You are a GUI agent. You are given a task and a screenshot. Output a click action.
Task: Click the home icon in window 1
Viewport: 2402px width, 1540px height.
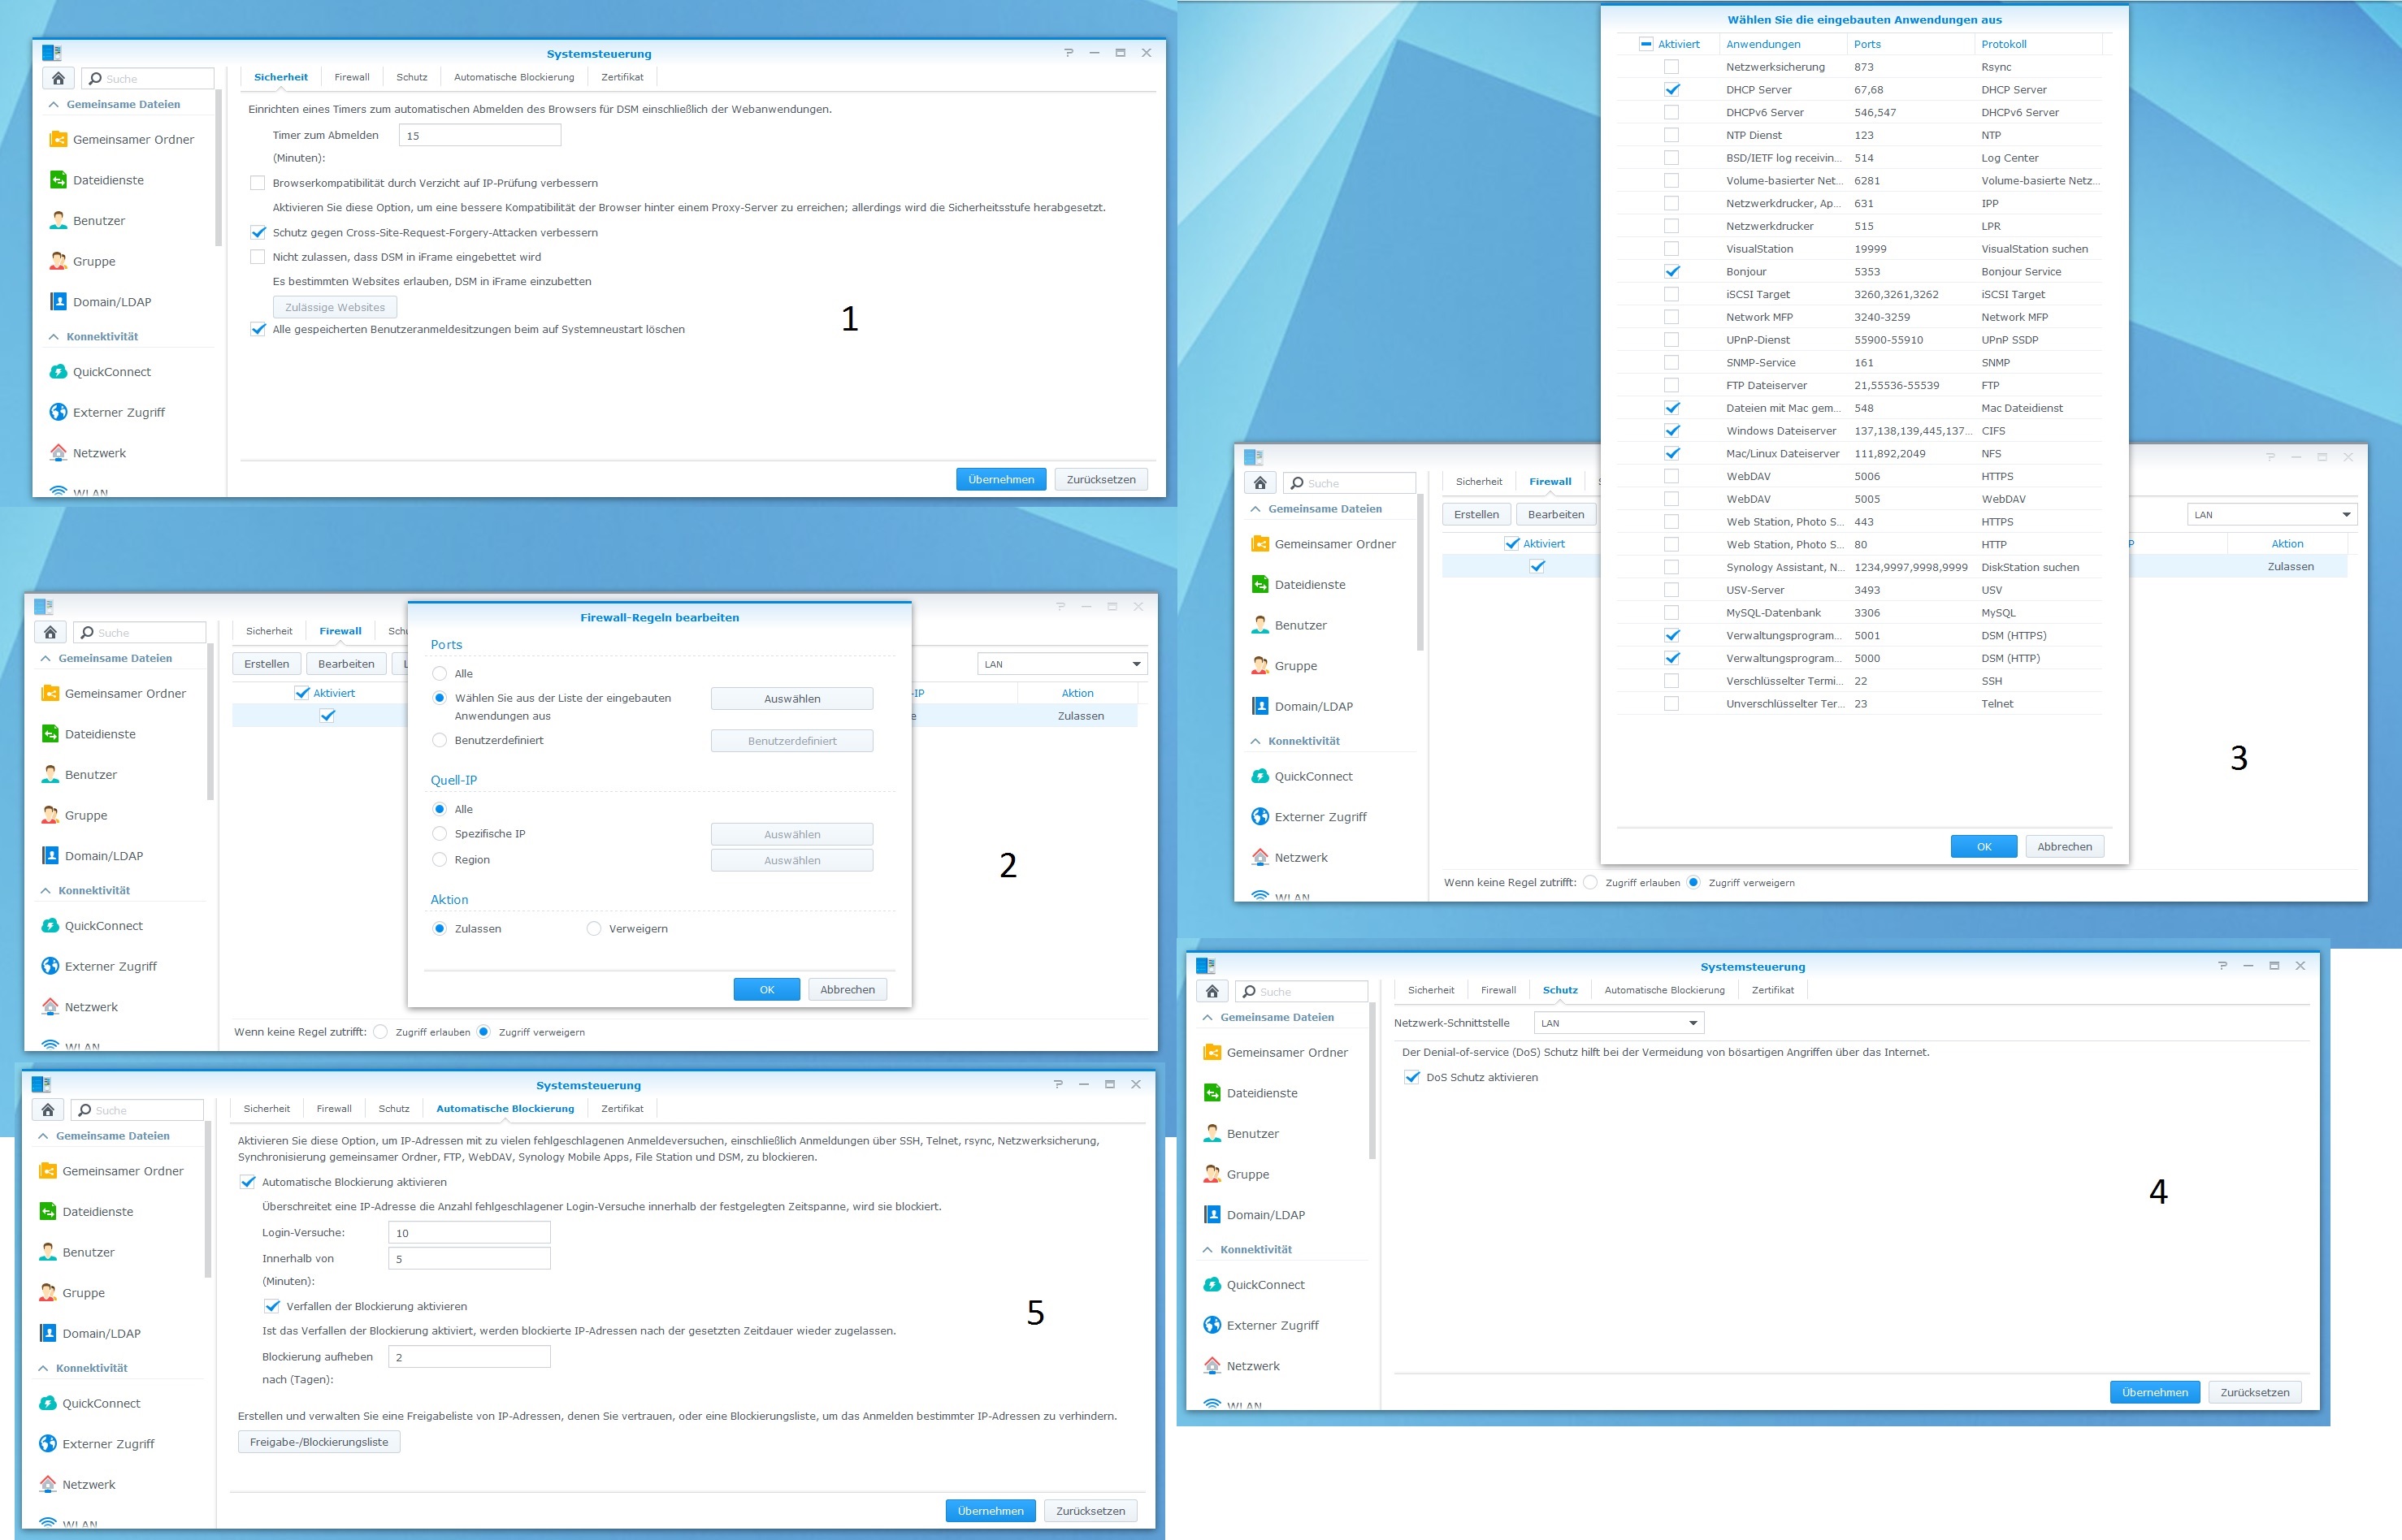pyautogui.click(x=58, y=78)
